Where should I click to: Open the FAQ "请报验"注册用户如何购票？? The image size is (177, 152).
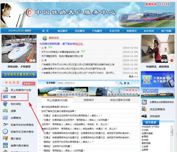pos(57,146)
